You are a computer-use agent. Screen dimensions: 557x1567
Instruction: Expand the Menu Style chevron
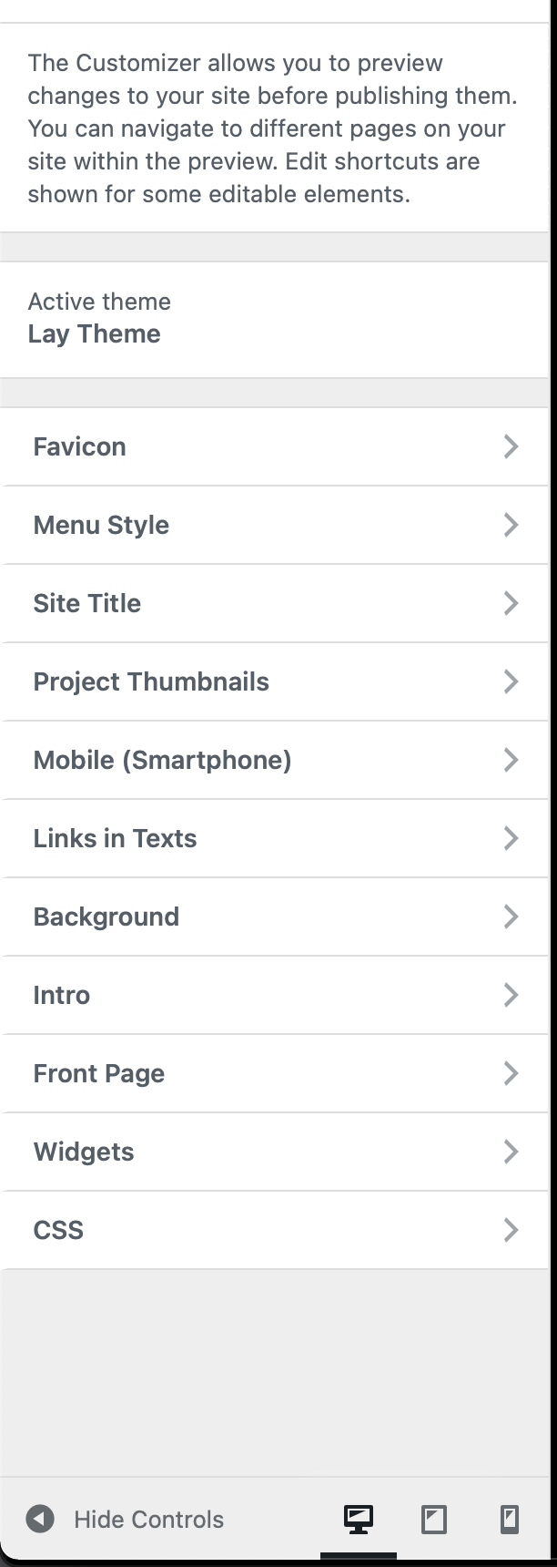pos(511,525)
